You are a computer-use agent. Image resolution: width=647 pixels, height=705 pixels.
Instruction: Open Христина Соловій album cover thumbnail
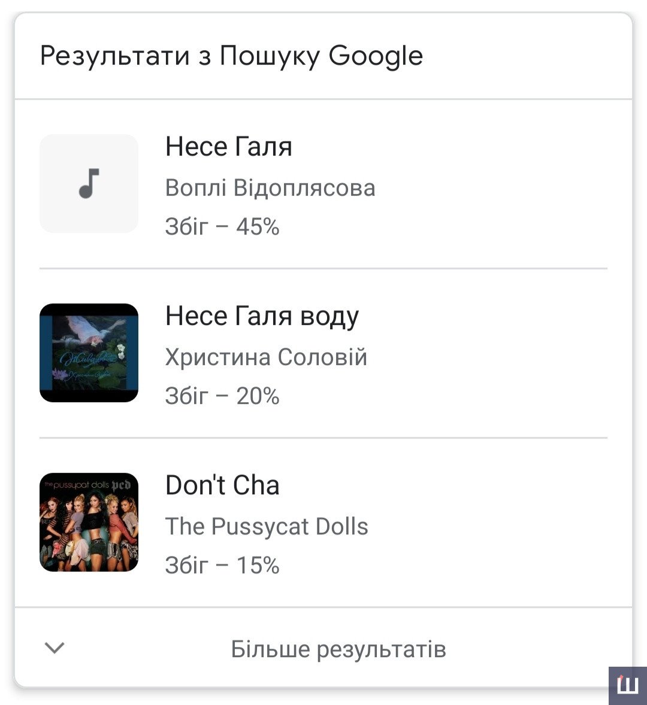point(89,352)
